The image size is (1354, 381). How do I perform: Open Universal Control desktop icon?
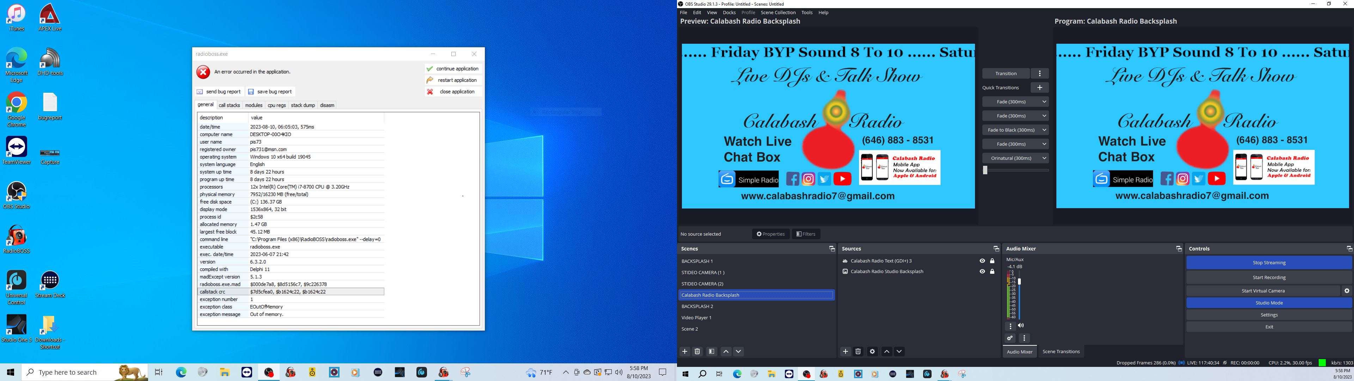click(16, 288)
